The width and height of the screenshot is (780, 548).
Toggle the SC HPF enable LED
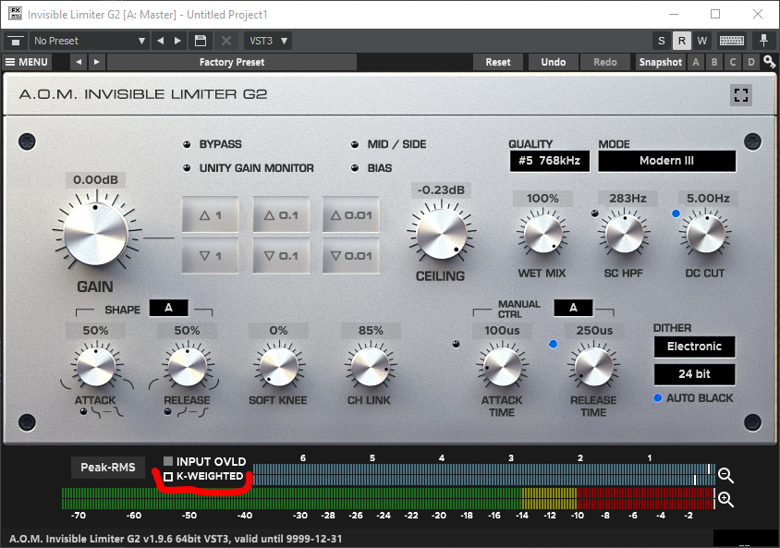(594, 213)
